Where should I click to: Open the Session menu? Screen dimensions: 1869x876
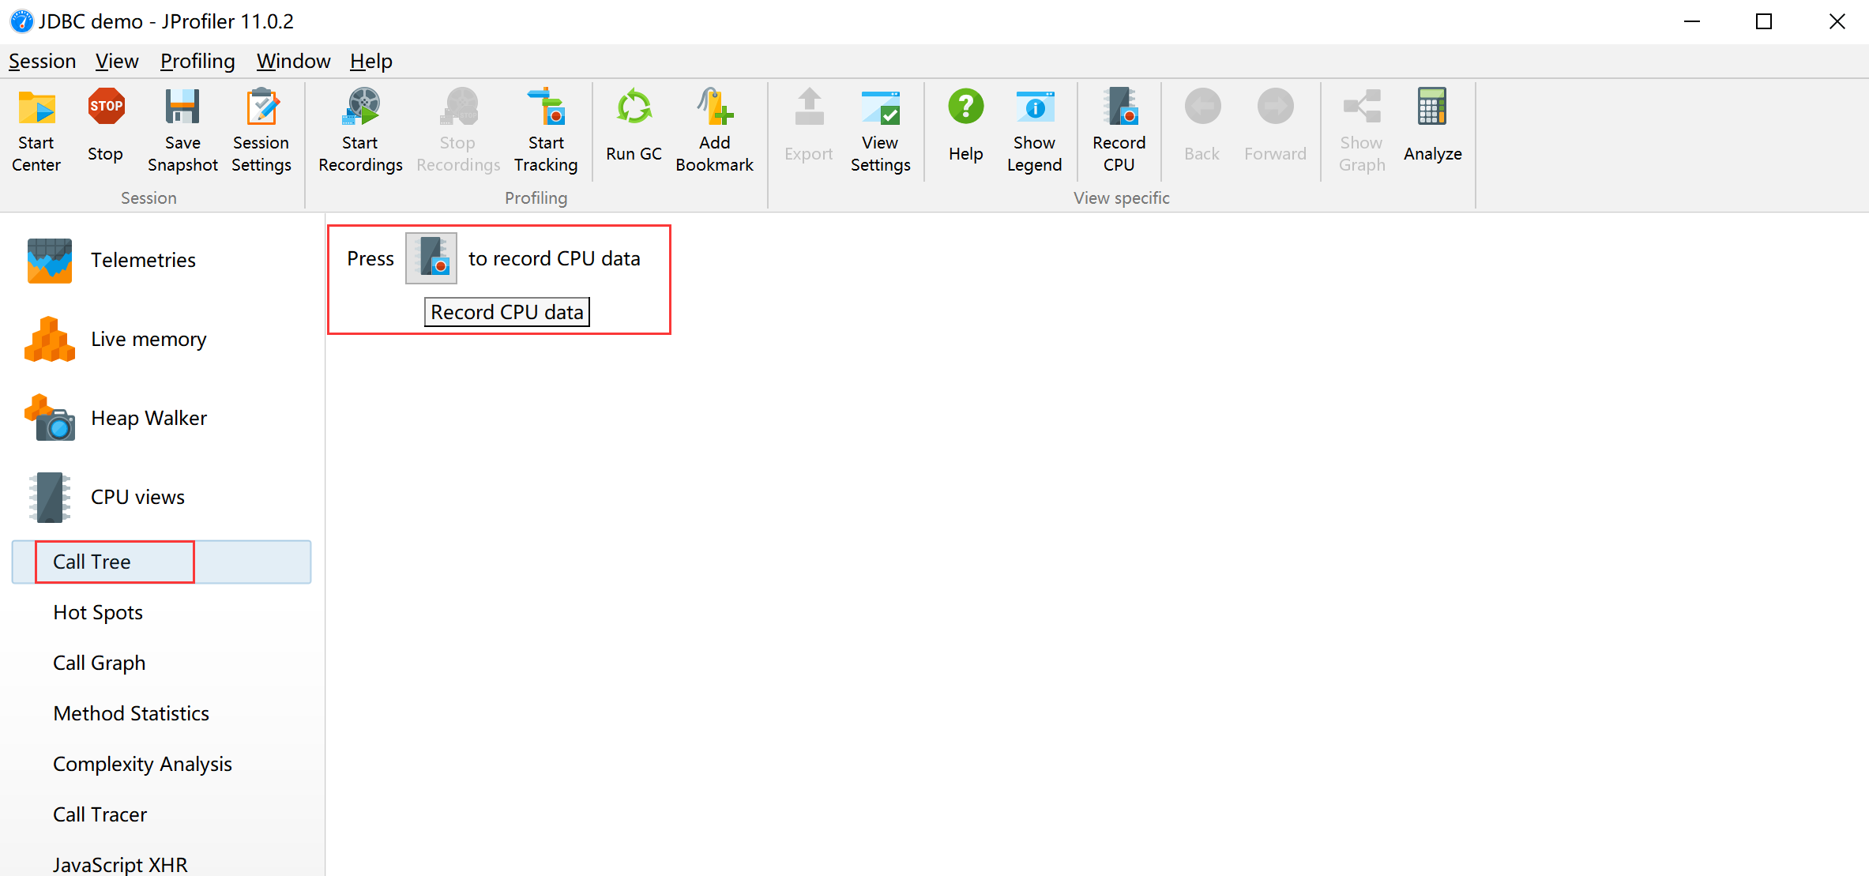pyautogui.click(x=42, y=61)
